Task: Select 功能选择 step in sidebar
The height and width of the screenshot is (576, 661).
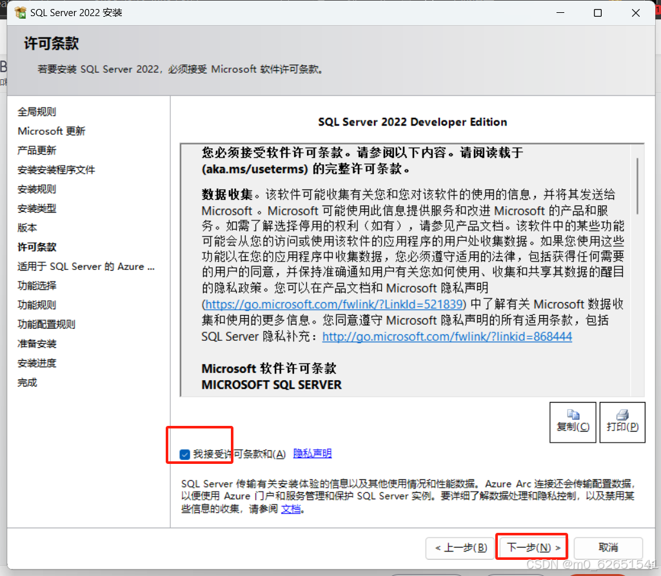Action: coord(37,285)
